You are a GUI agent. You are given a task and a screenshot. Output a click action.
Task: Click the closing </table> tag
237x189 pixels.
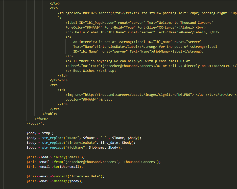(50, 114)
